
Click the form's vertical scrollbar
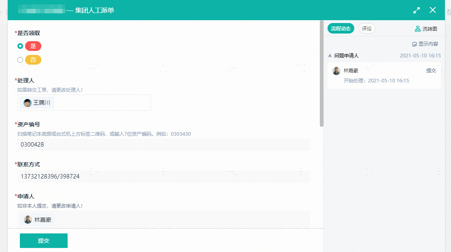coord(321,73)
